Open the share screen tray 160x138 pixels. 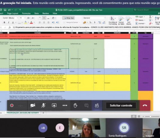tap(54, 105)
